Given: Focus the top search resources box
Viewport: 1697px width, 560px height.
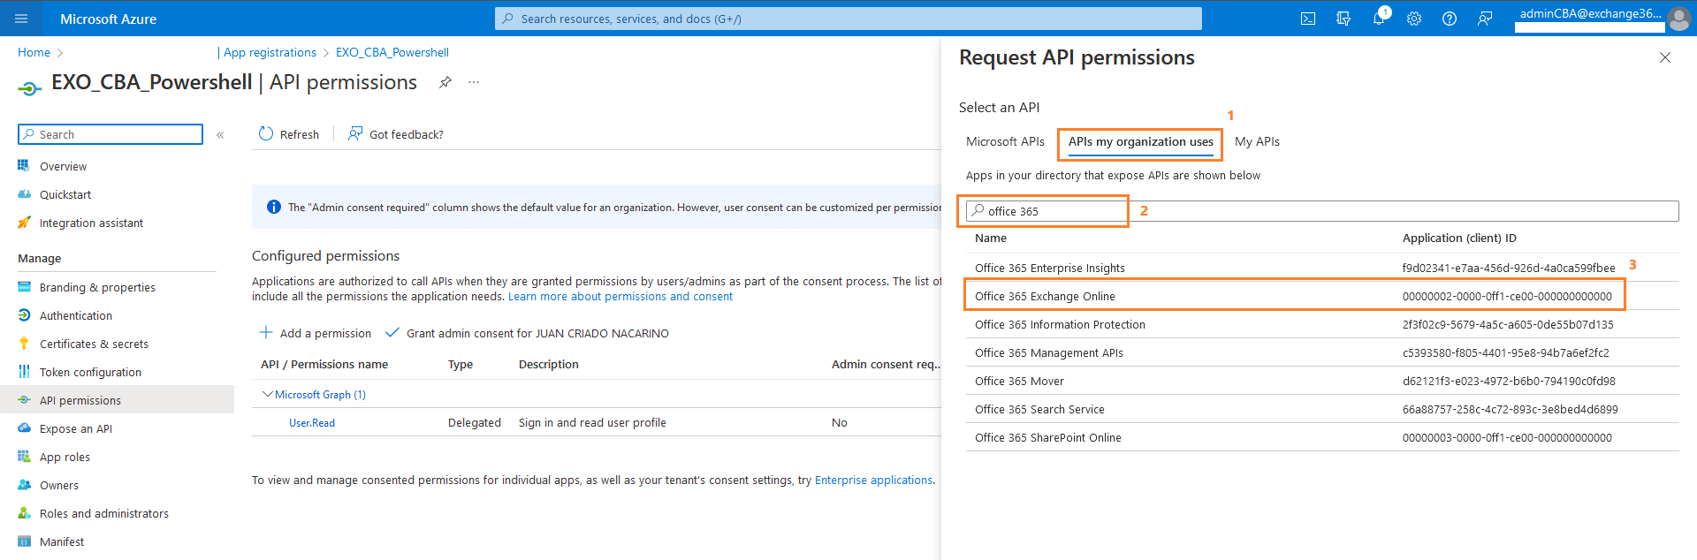Looking at the screenshot, I should 848,19.
